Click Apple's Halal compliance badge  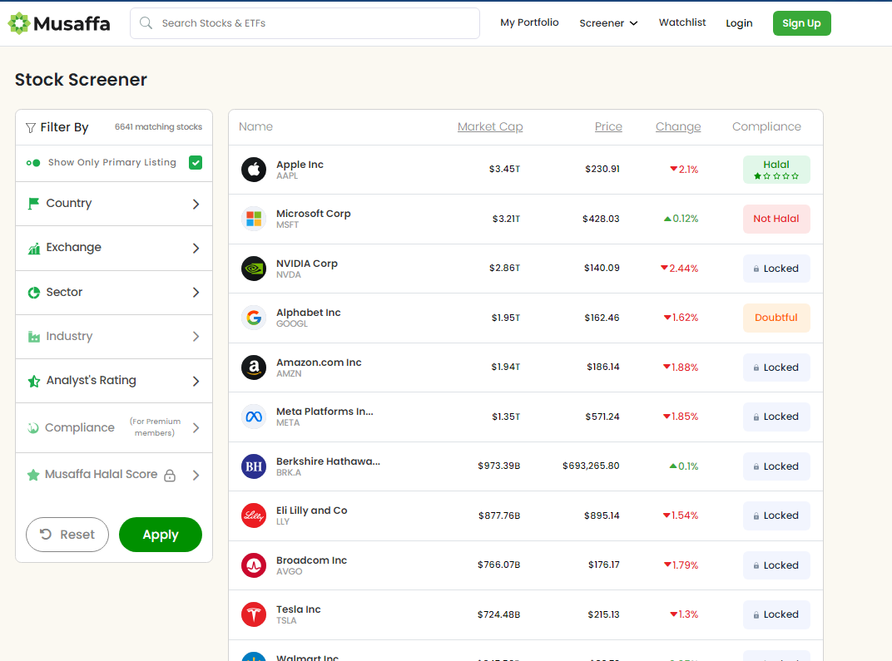[776, 170]
